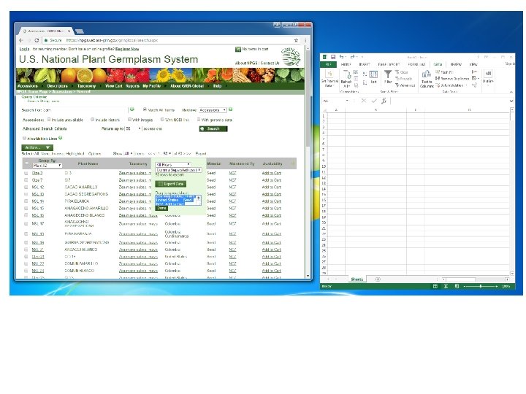Click the Done button in export panel

pos(161,208)
